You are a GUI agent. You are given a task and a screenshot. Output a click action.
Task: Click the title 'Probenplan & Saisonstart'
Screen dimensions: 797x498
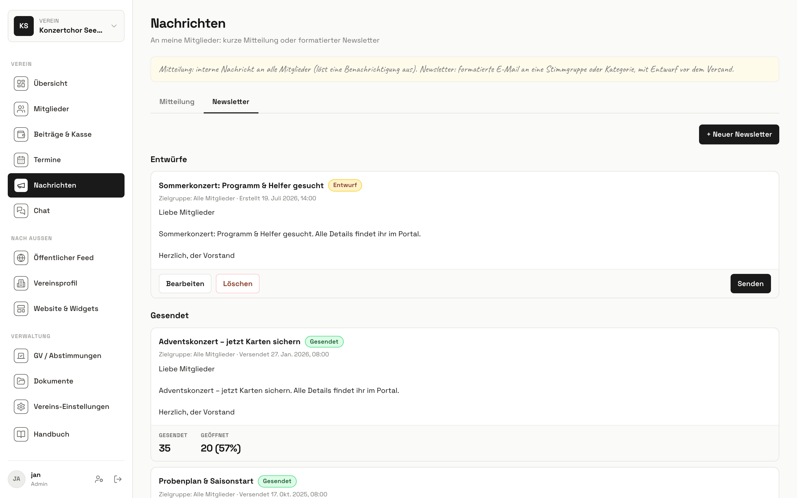(x=206, y=481)
